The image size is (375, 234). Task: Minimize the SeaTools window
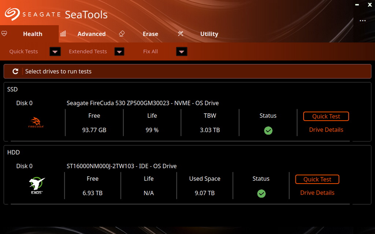click(357, 4)
